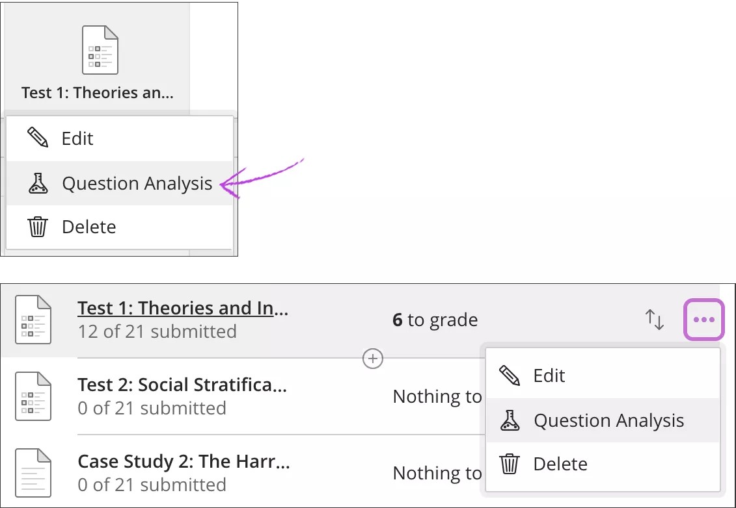Screen dimensions: 736x508
Task: Click the trash icon in the lower context menu
Action: pyautogui.click(x=510, y=463)
